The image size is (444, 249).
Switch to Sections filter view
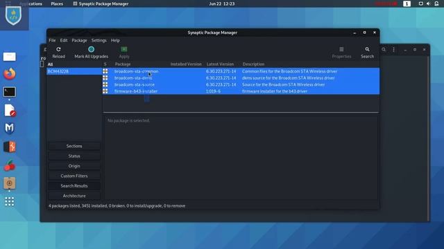(x=74, y=146)
